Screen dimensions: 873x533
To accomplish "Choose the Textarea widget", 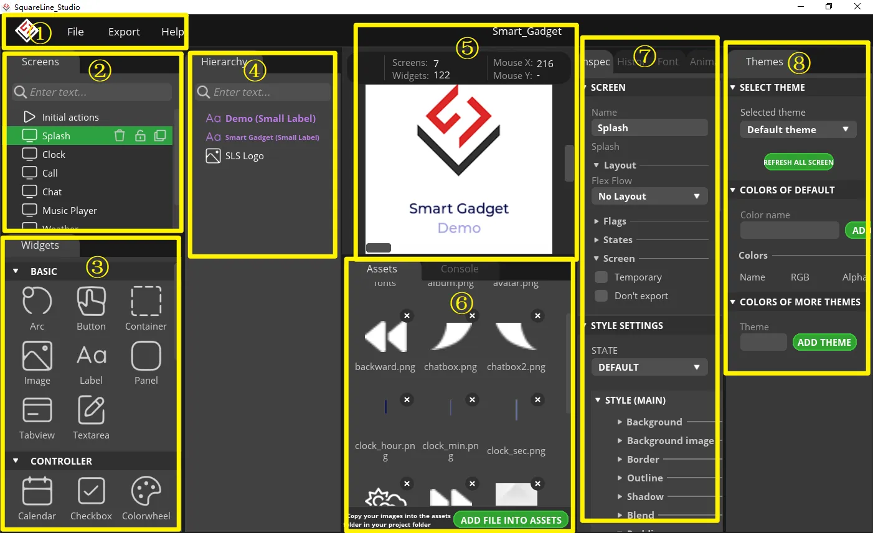I will click(91, 410).
